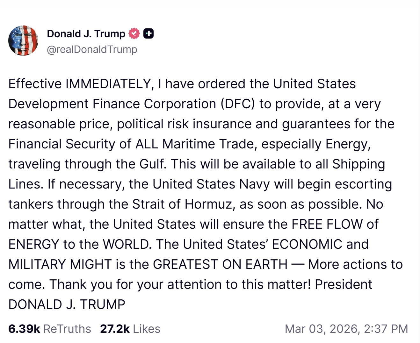
Task: Open the Donald J. Trump display name
Action: point(86,34)
